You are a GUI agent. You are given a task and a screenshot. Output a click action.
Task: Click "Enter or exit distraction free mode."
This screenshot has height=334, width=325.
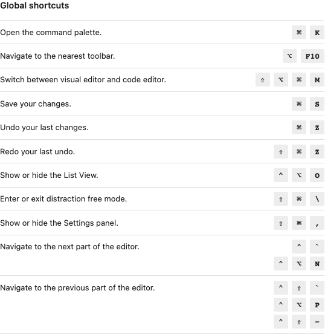click(x=63, y=198)
